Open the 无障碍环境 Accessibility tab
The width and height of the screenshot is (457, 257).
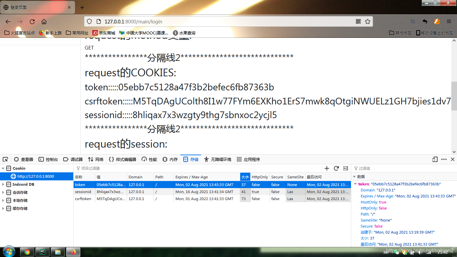(217, 159)
